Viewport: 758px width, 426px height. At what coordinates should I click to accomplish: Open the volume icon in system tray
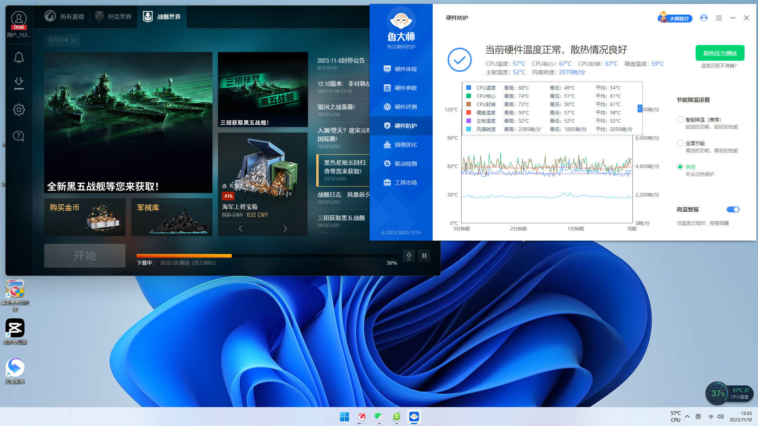click(x=720, y=417)
